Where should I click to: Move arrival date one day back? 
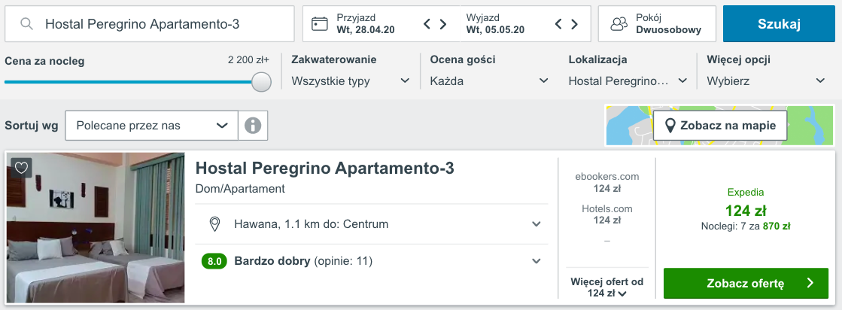click(427, 23)
